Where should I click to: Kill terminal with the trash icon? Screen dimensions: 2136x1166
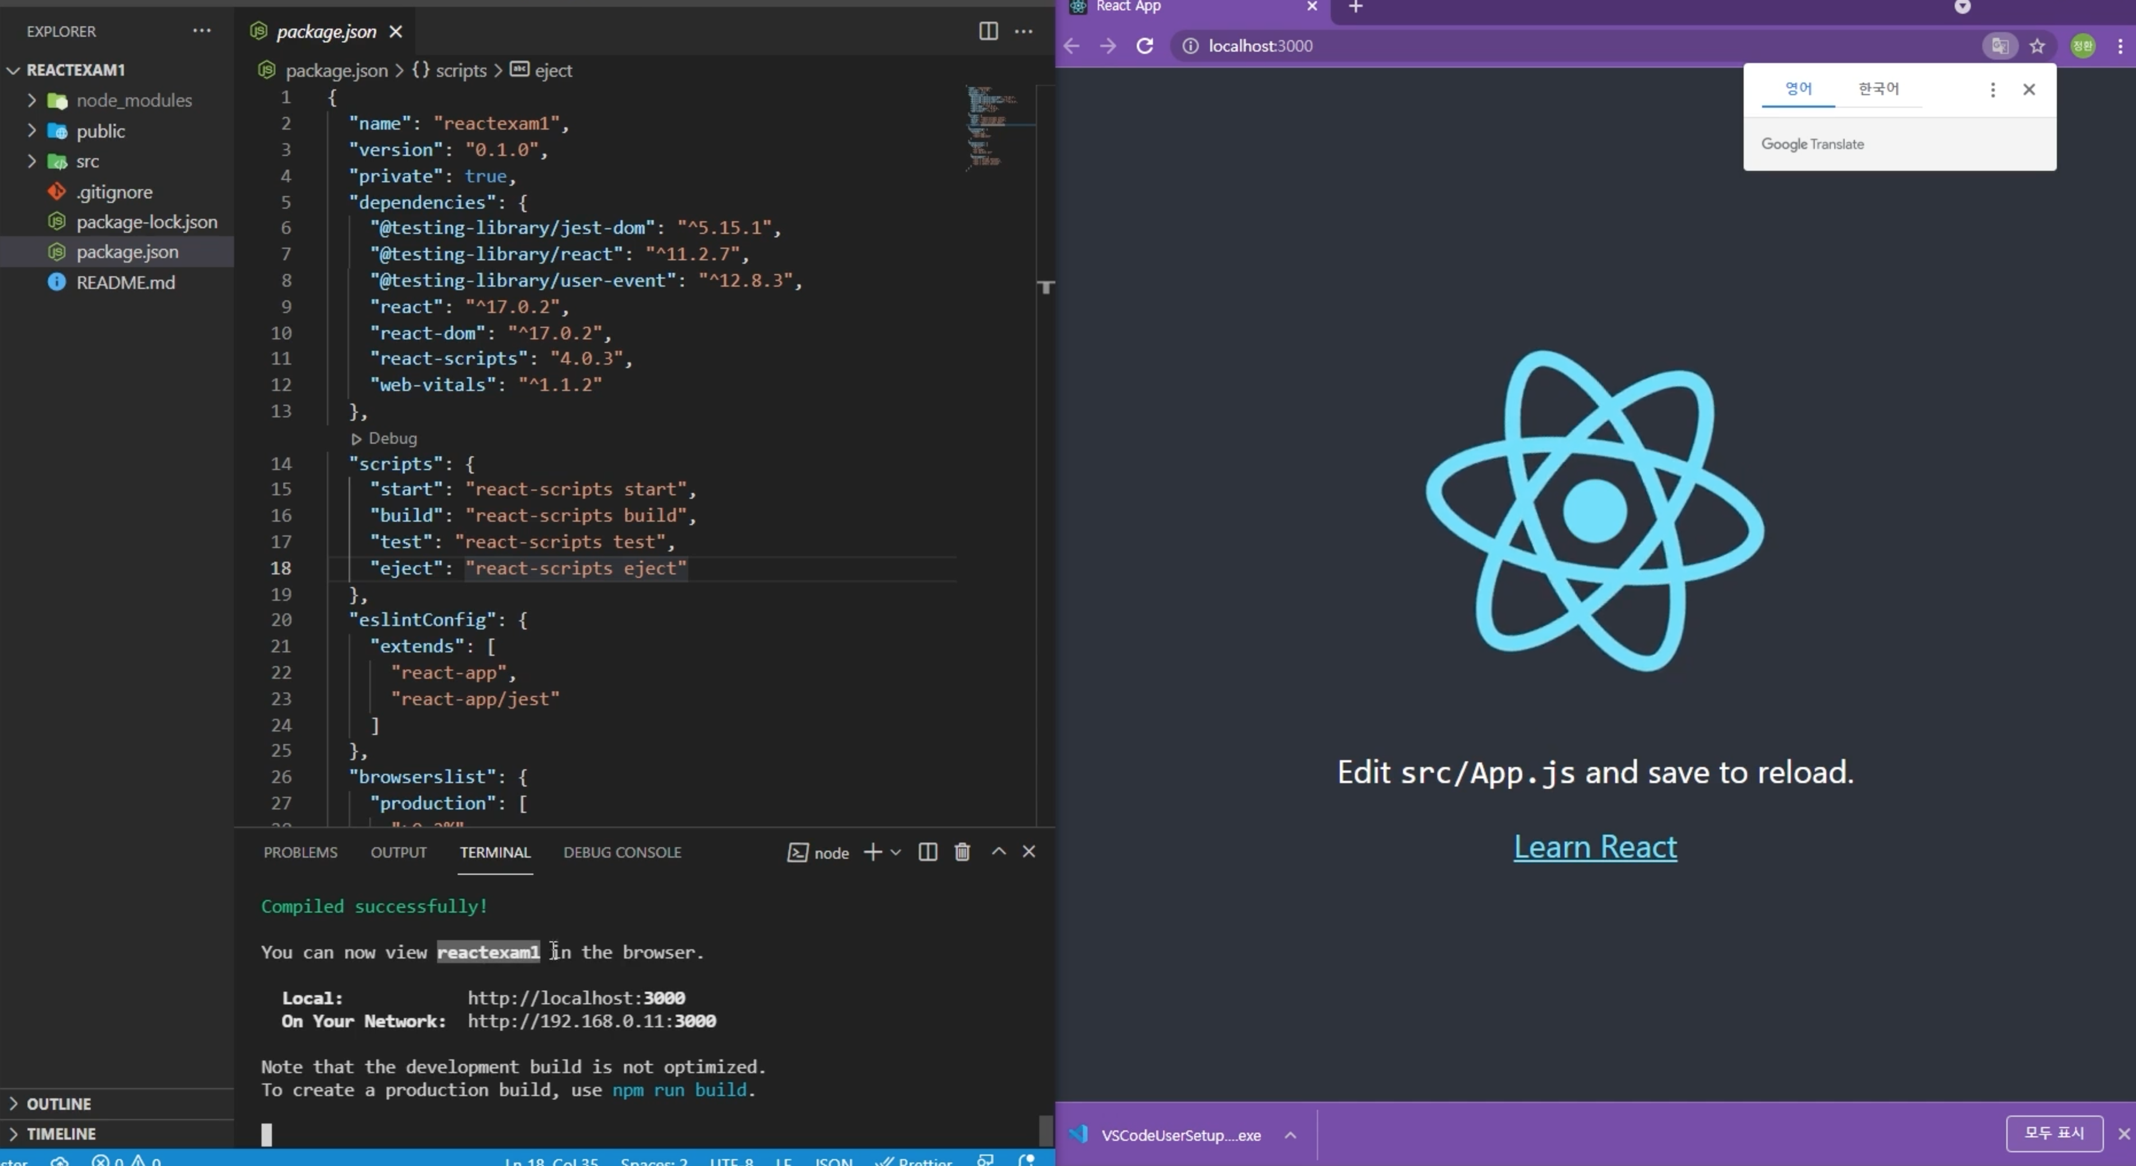(x=962, y=852)
